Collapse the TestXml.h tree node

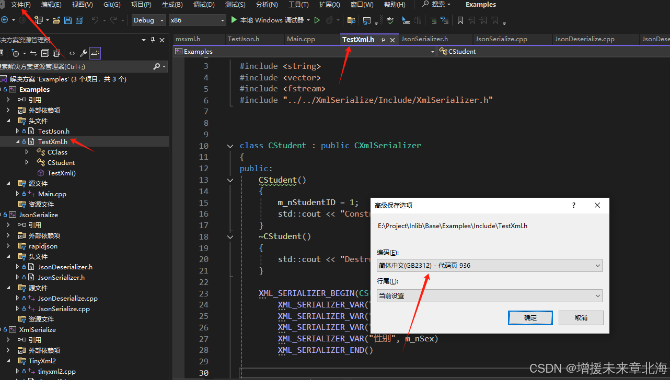point(18,141)
